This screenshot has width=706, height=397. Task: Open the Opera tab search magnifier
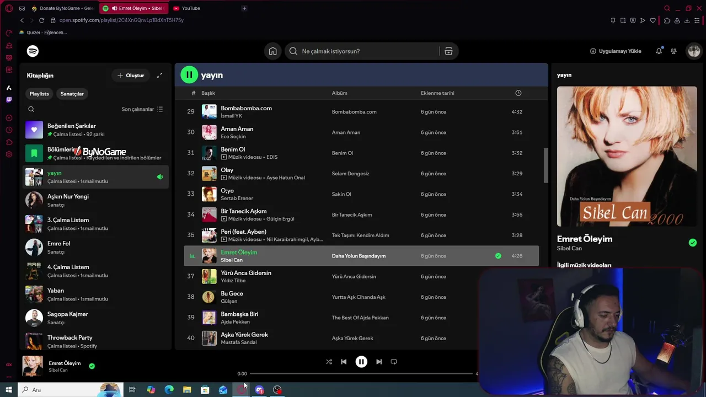(667, 8)
